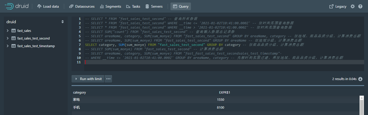Click fast_sales_test_timestamp table icon
Viewport: 368px width, 115px height.
coord(14,46)
